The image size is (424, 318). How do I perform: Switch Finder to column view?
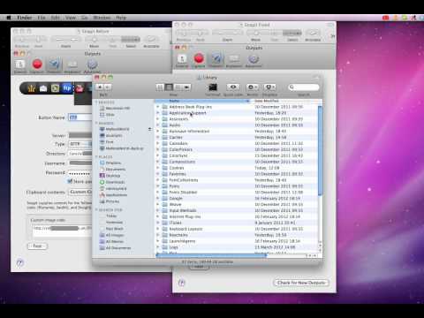click(178, 87)
